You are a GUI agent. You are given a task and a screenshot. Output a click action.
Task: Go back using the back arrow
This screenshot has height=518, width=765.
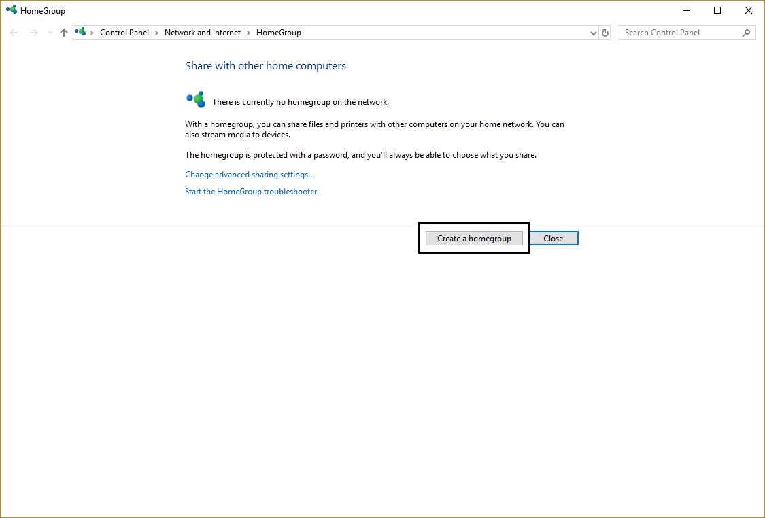click(14, 33)
